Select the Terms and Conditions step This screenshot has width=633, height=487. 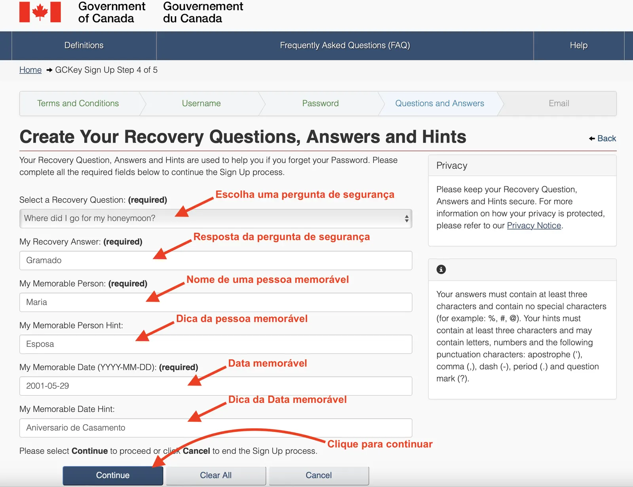78,103
